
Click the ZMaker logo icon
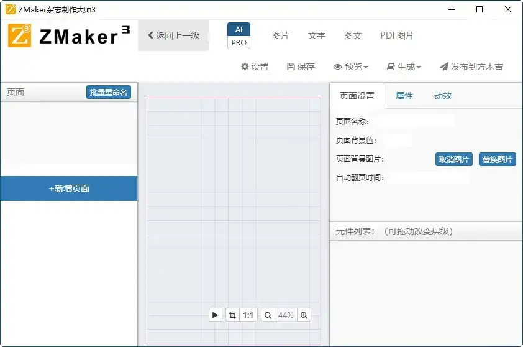coord(20,35)
